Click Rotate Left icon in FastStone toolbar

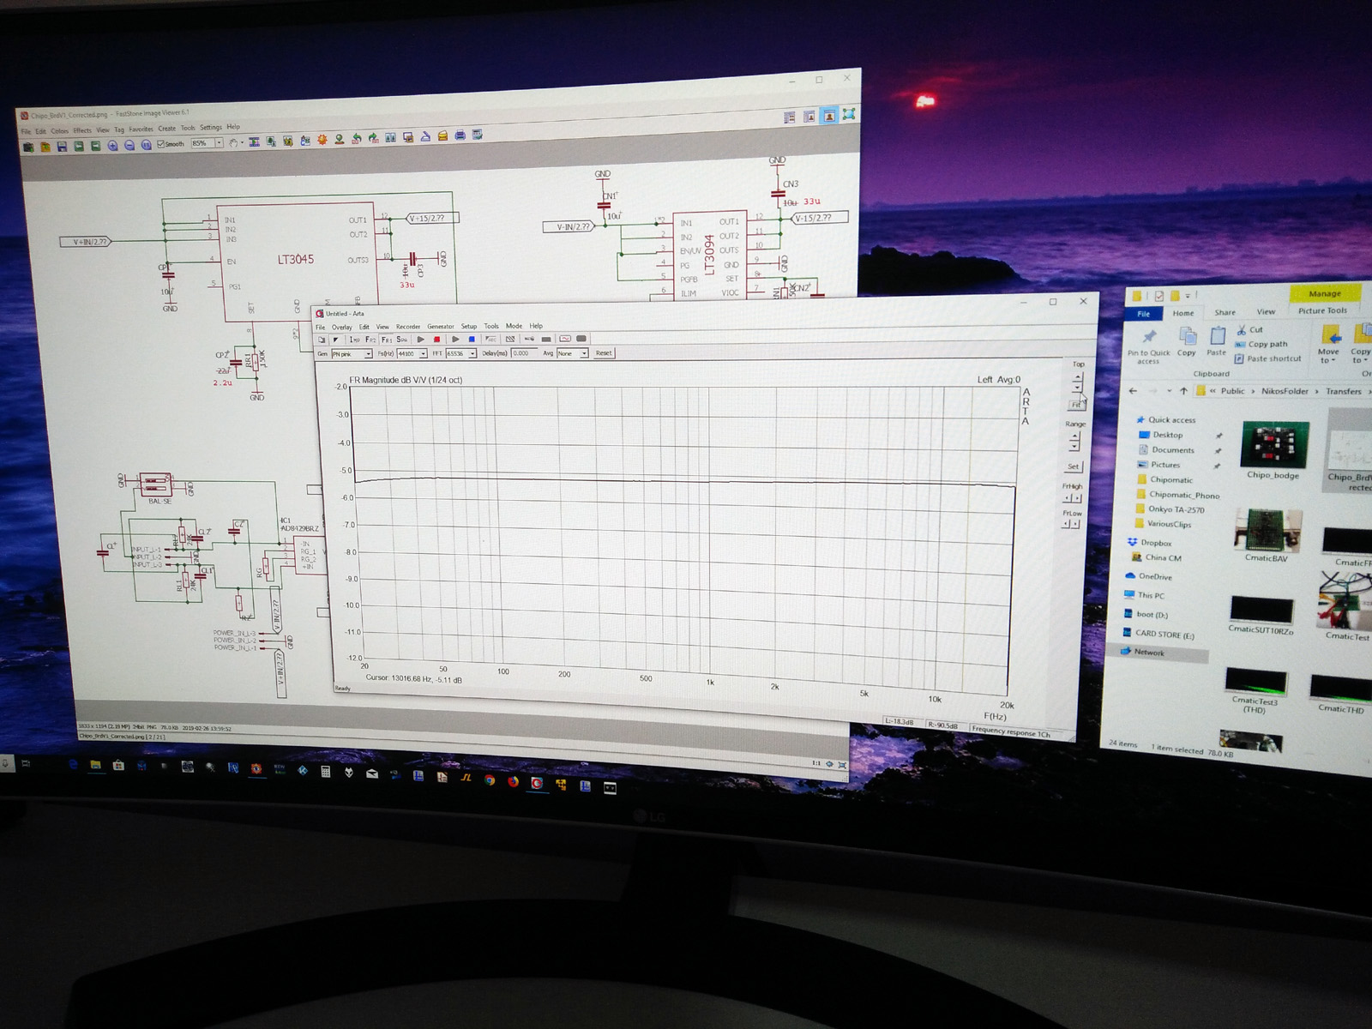pos(356,138)
